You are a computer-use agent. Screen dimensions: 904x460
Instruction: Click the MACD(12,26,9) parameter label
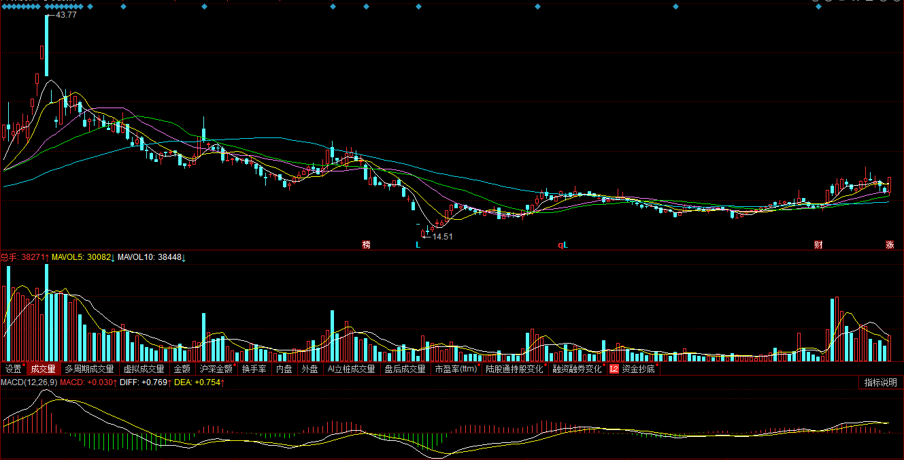click(x=29, y=382)
